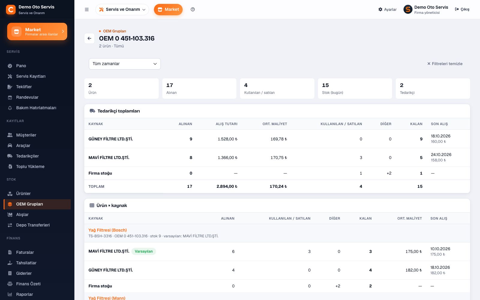Open Randevular in the sidebar

pos(37,97)
